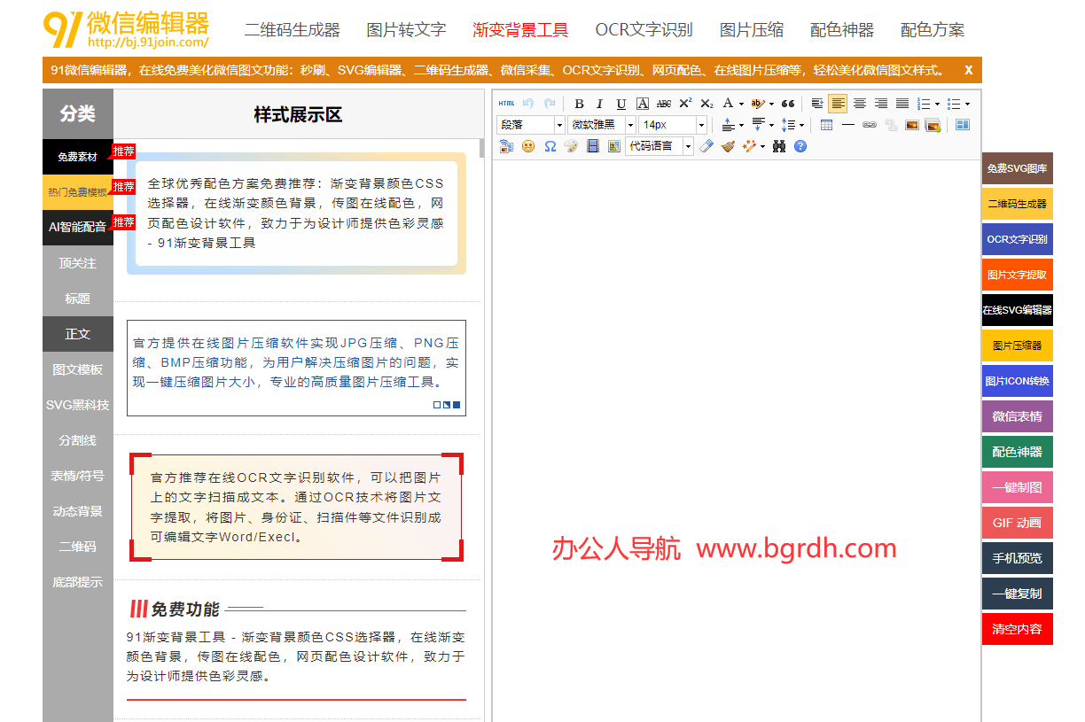The width and height of the screenshot is (1085, 722).
Task: Click the 一键复制 button on the right
Action: tap(1017, 594)
